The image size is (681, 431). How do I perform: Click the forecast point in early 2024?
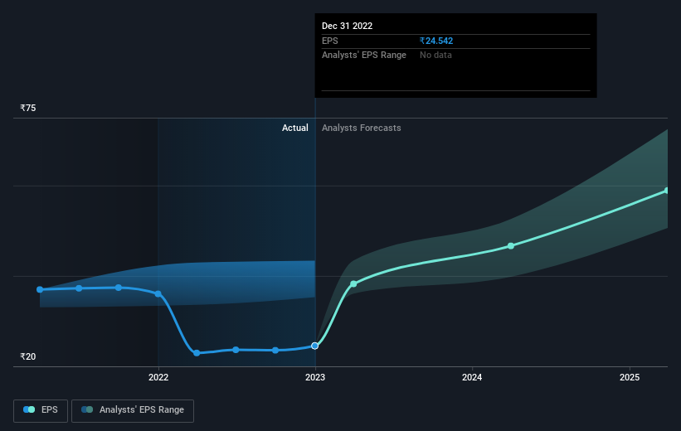(x=511, y=246)
